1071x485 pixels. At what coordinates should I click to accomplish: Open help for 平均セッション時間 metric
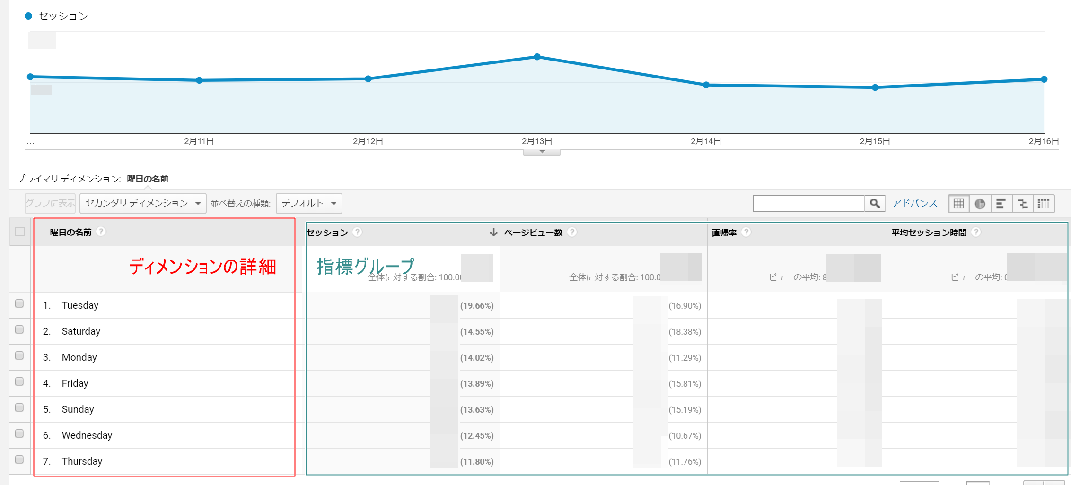976,232
